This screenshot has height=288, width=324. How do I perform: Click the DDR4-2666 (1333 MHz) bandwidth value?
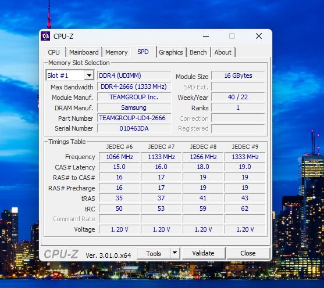(134, 87)
